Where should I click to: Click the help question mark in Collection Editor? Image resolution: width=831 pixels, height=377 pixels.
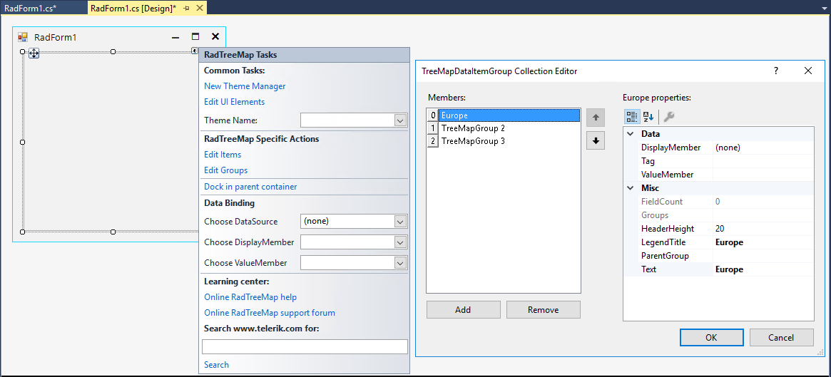(x=776, y=71)
